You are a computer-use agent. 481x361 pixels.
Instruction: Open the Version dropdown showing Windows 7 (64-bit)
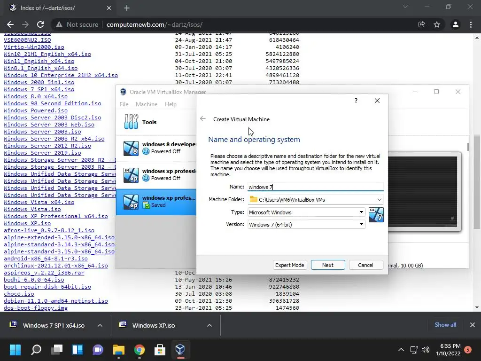307,224
